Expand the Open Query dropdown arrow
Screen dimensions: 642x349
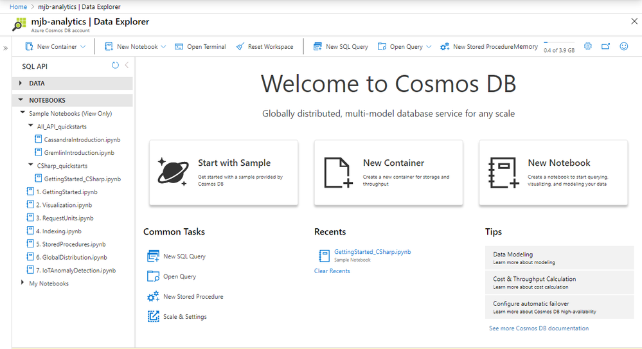[429, 47]
